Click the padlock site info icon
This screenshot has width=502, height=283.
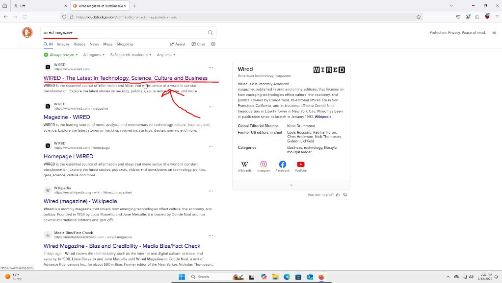pyautogui.click(x=71, y=17)
